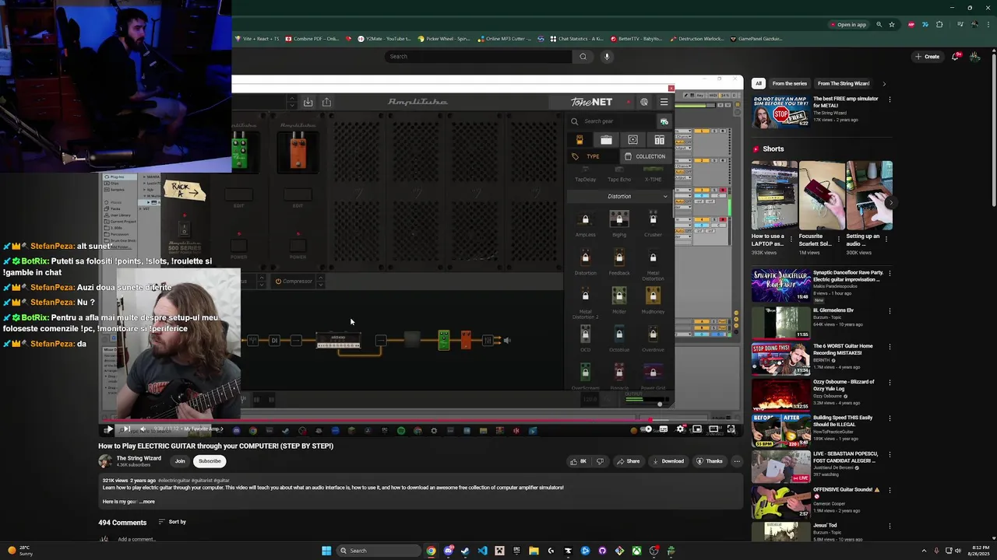The width and height of the screenshot is (997, 560).
Task: Switch video to theater mode
Action: [x=713, y=429]
